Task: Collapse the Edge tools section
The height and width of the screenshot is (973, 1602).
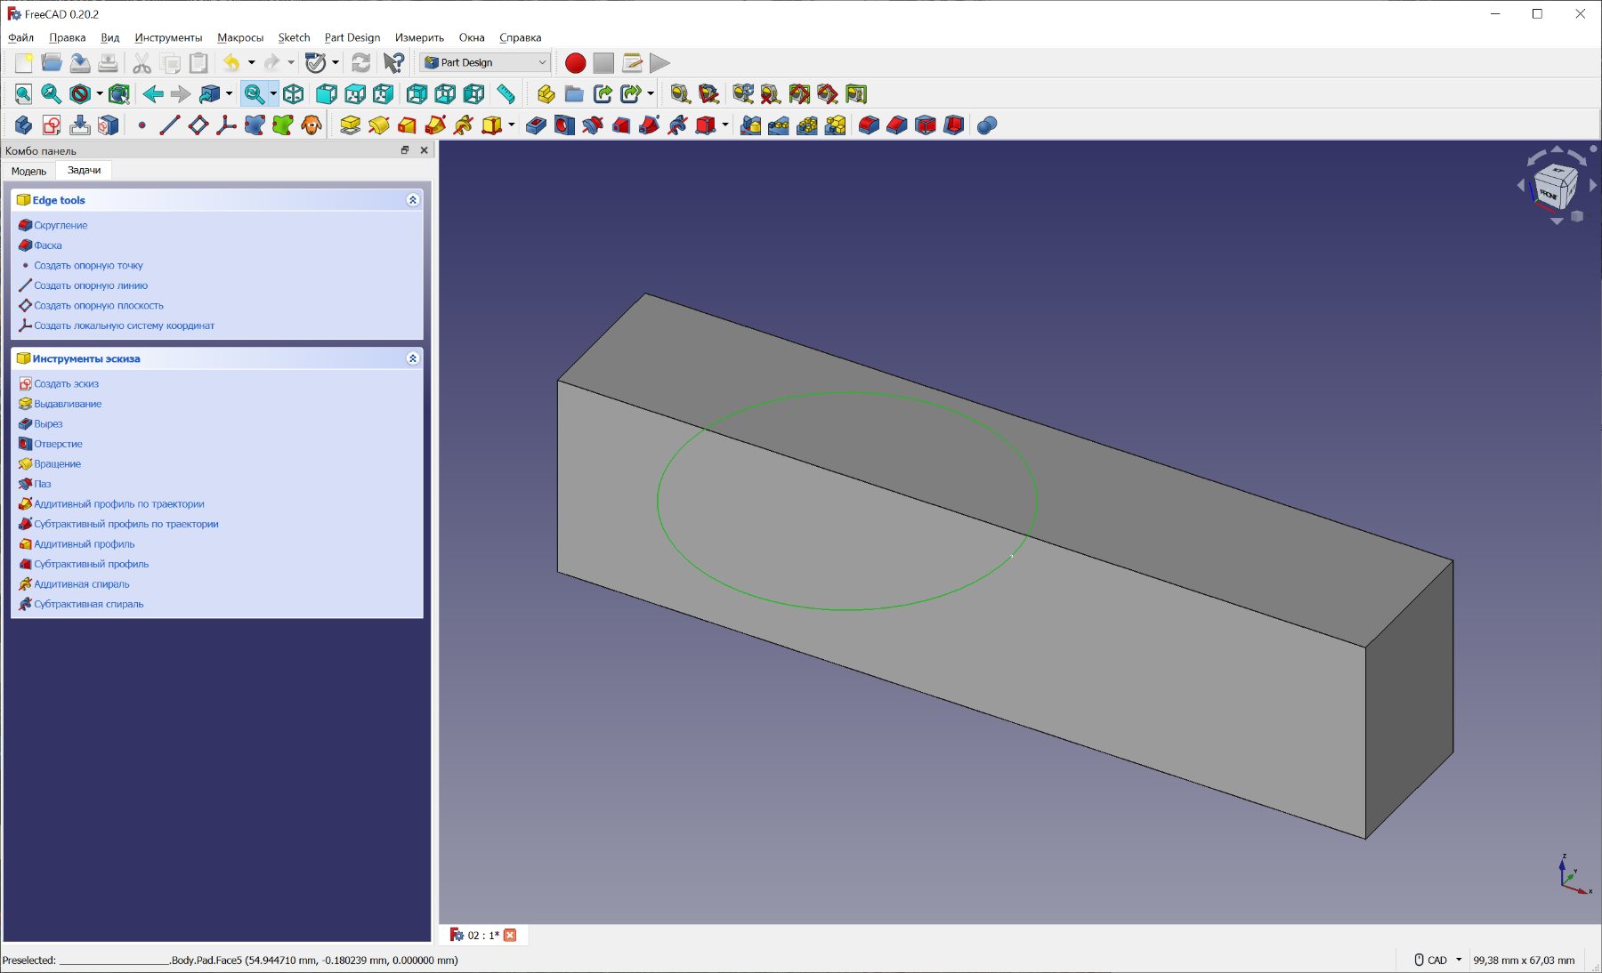Action: point(412,200)
